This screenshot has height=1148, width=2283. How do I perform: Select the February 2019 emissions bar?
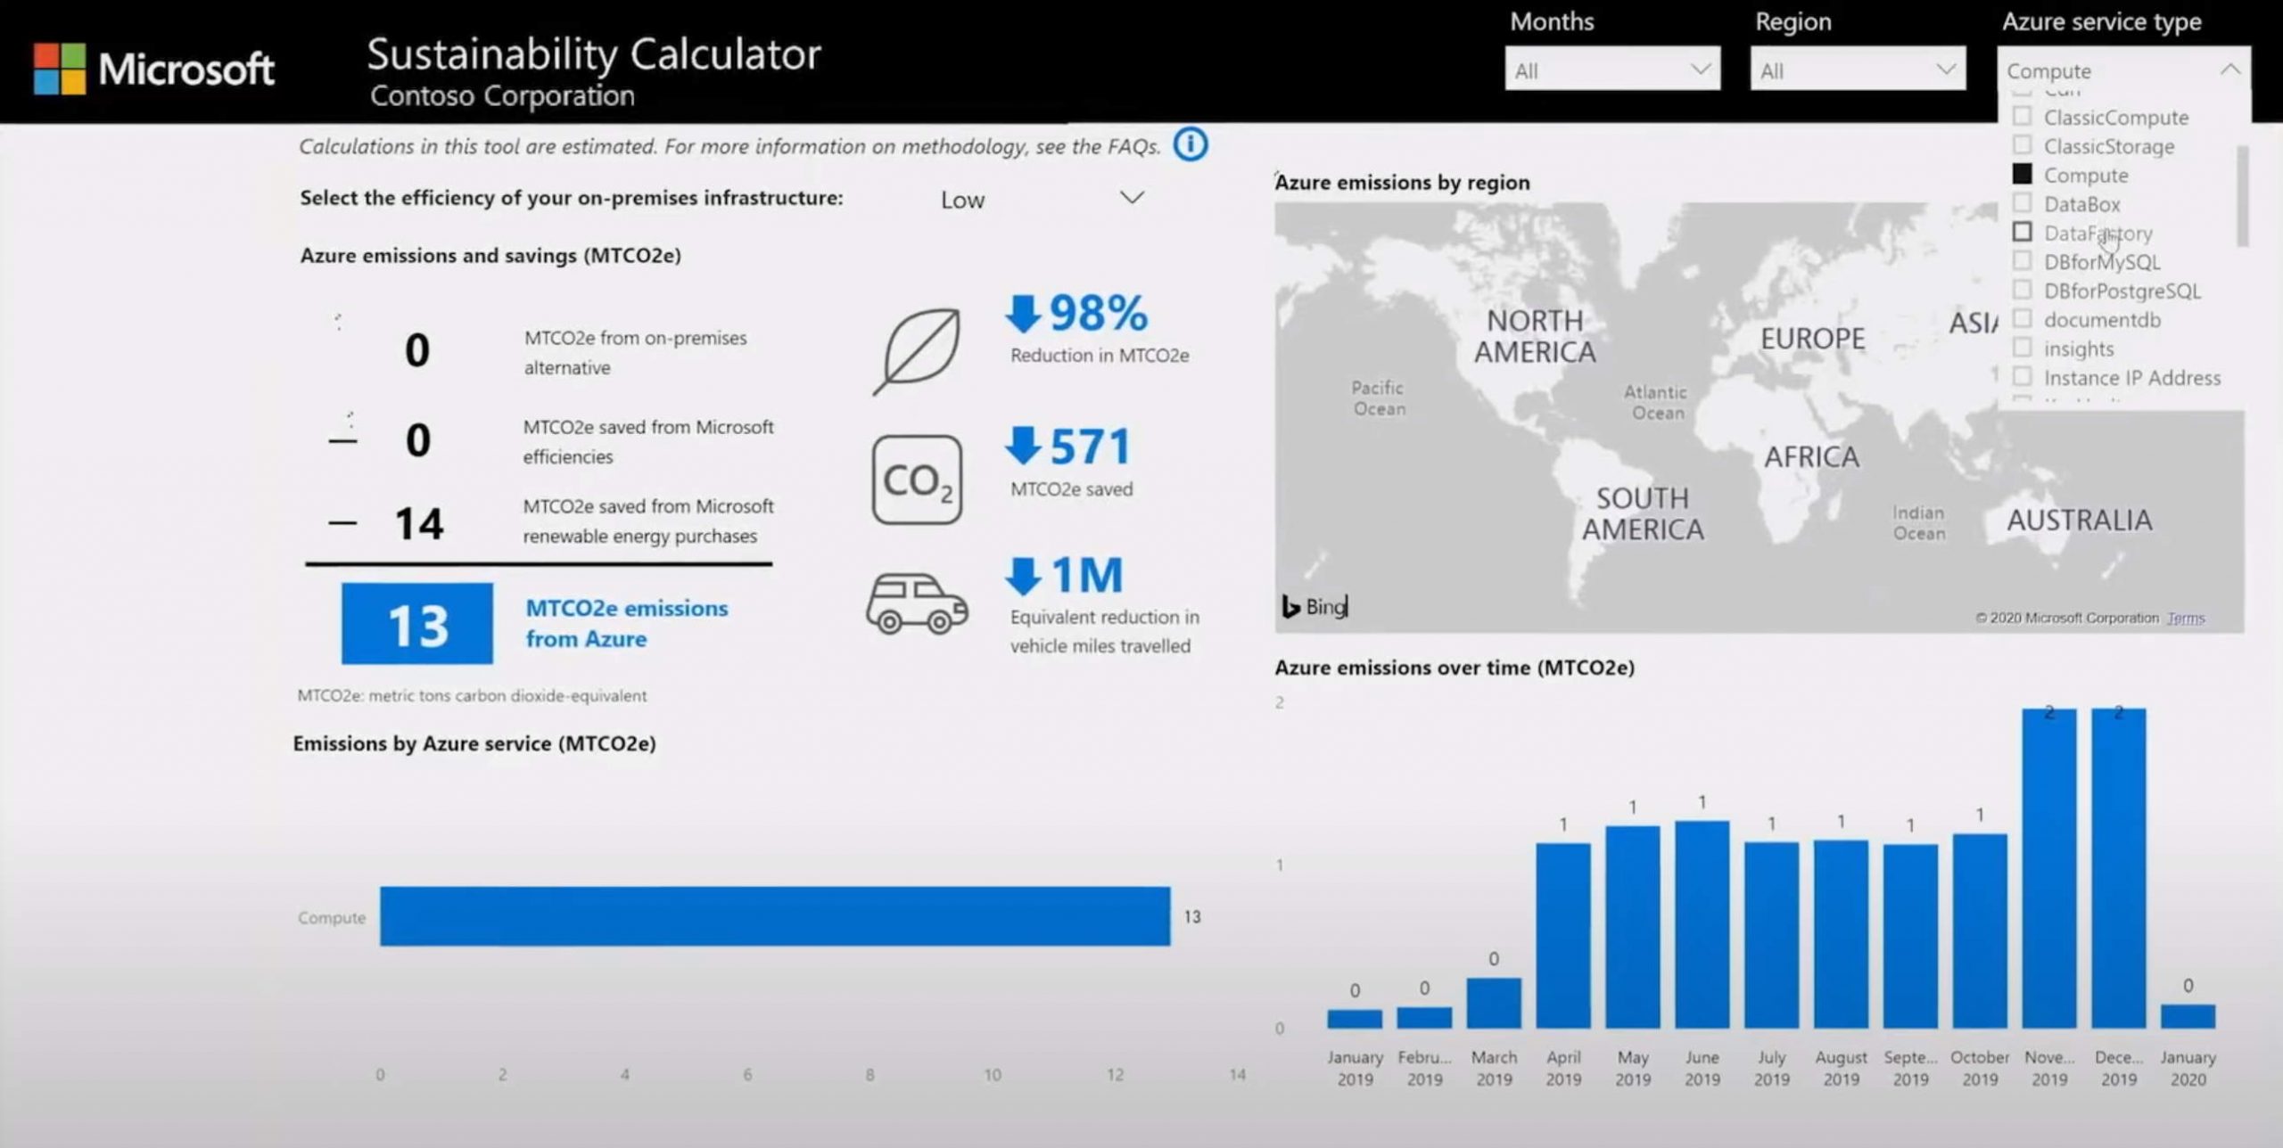tap(1424, 1018)
